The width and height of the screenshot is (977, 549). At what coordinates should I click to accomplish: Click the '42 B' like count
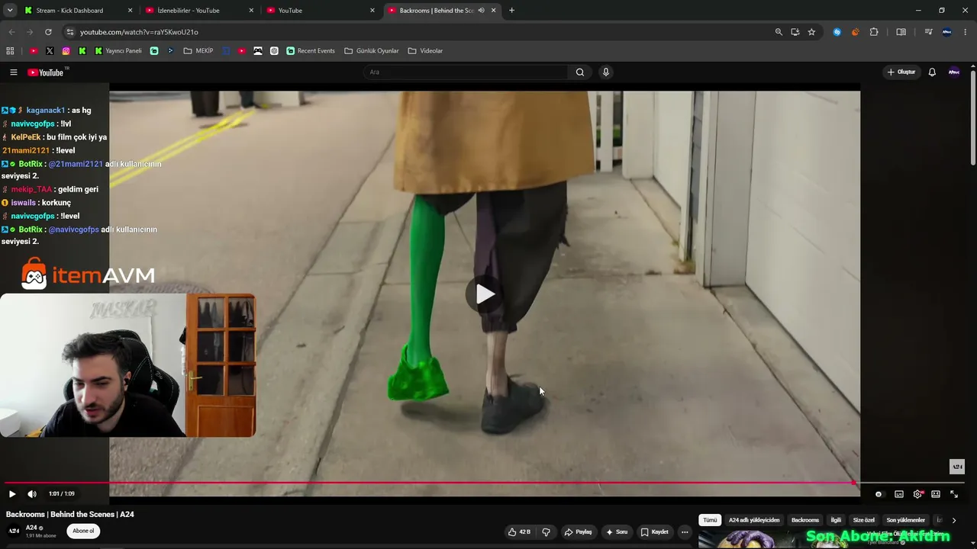tap(525, 531)
